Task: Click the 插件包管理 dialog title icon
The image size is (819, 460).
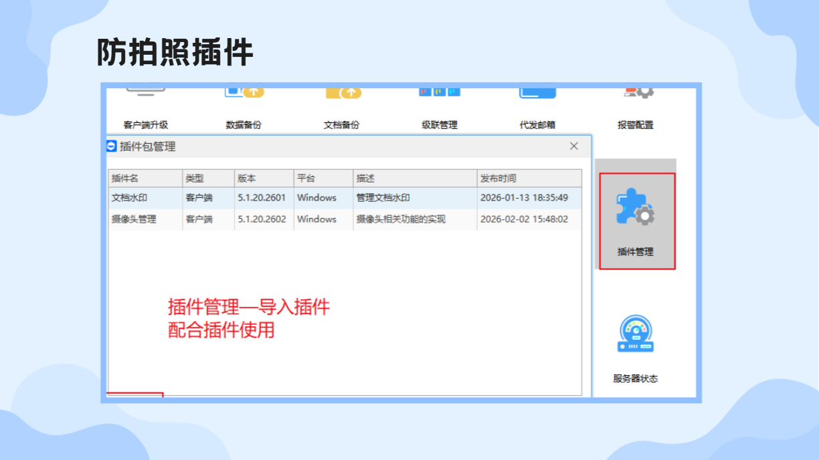Action: coord(112,146)
